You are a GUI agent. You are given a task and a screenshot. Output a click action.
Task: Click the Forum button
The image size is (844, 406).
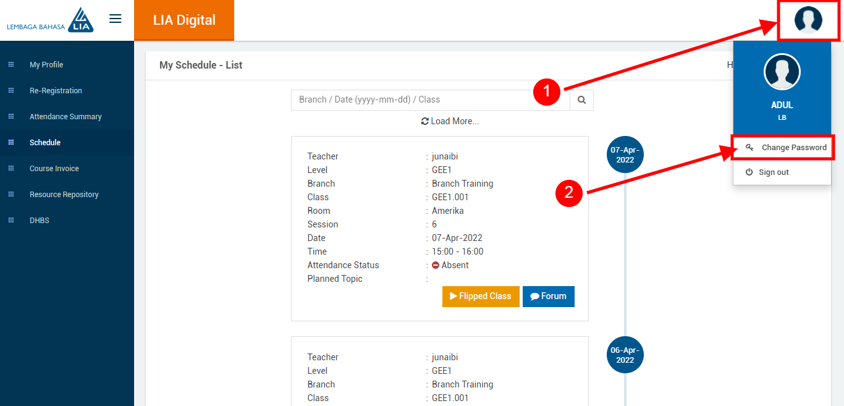549,297
